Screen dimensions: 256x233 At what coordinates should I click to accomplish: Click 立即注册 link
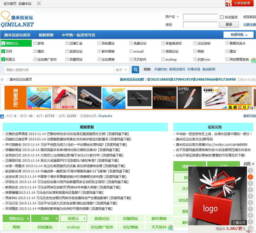[249, 25]
